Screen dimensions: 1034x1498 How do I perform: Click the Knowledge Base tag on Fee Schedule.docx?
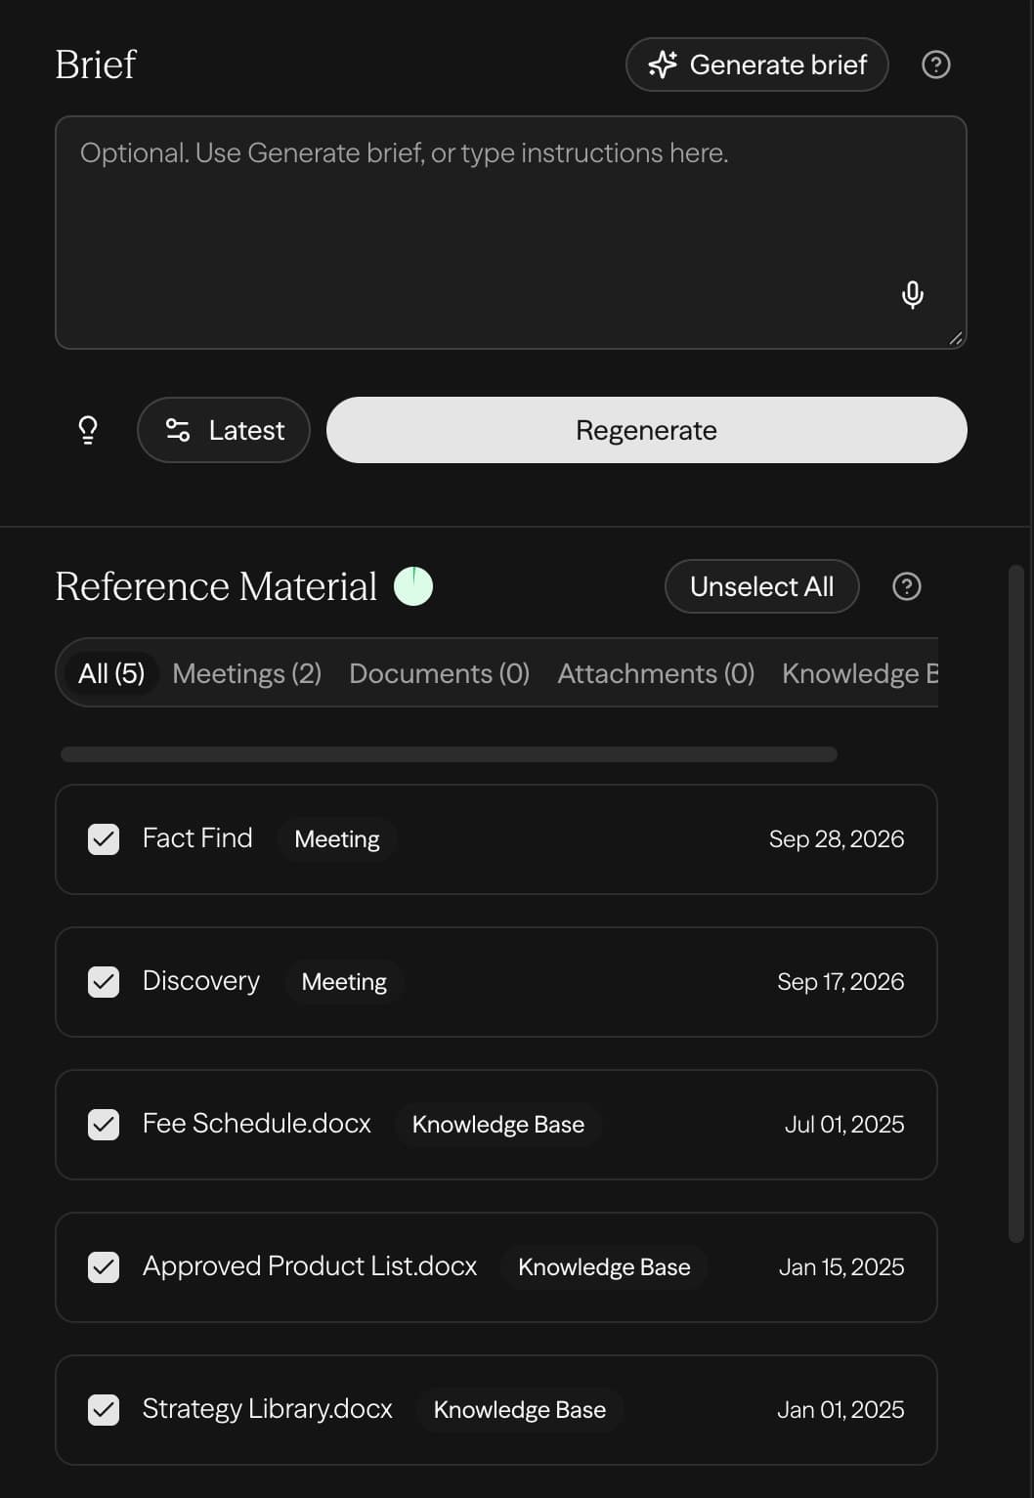[x=498, y=1125]
